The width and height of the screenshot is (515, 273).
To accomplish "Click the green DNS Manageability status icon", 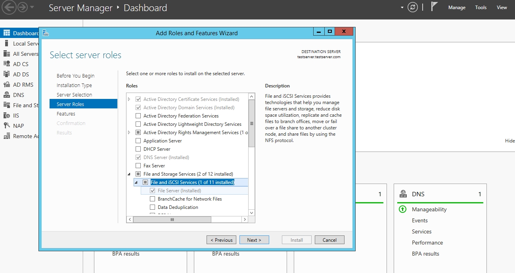I will click(x=402, y=209).
